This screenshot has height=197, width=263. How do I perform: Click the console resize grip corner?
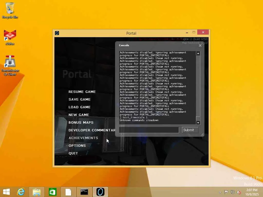click(x=202, y=134)
